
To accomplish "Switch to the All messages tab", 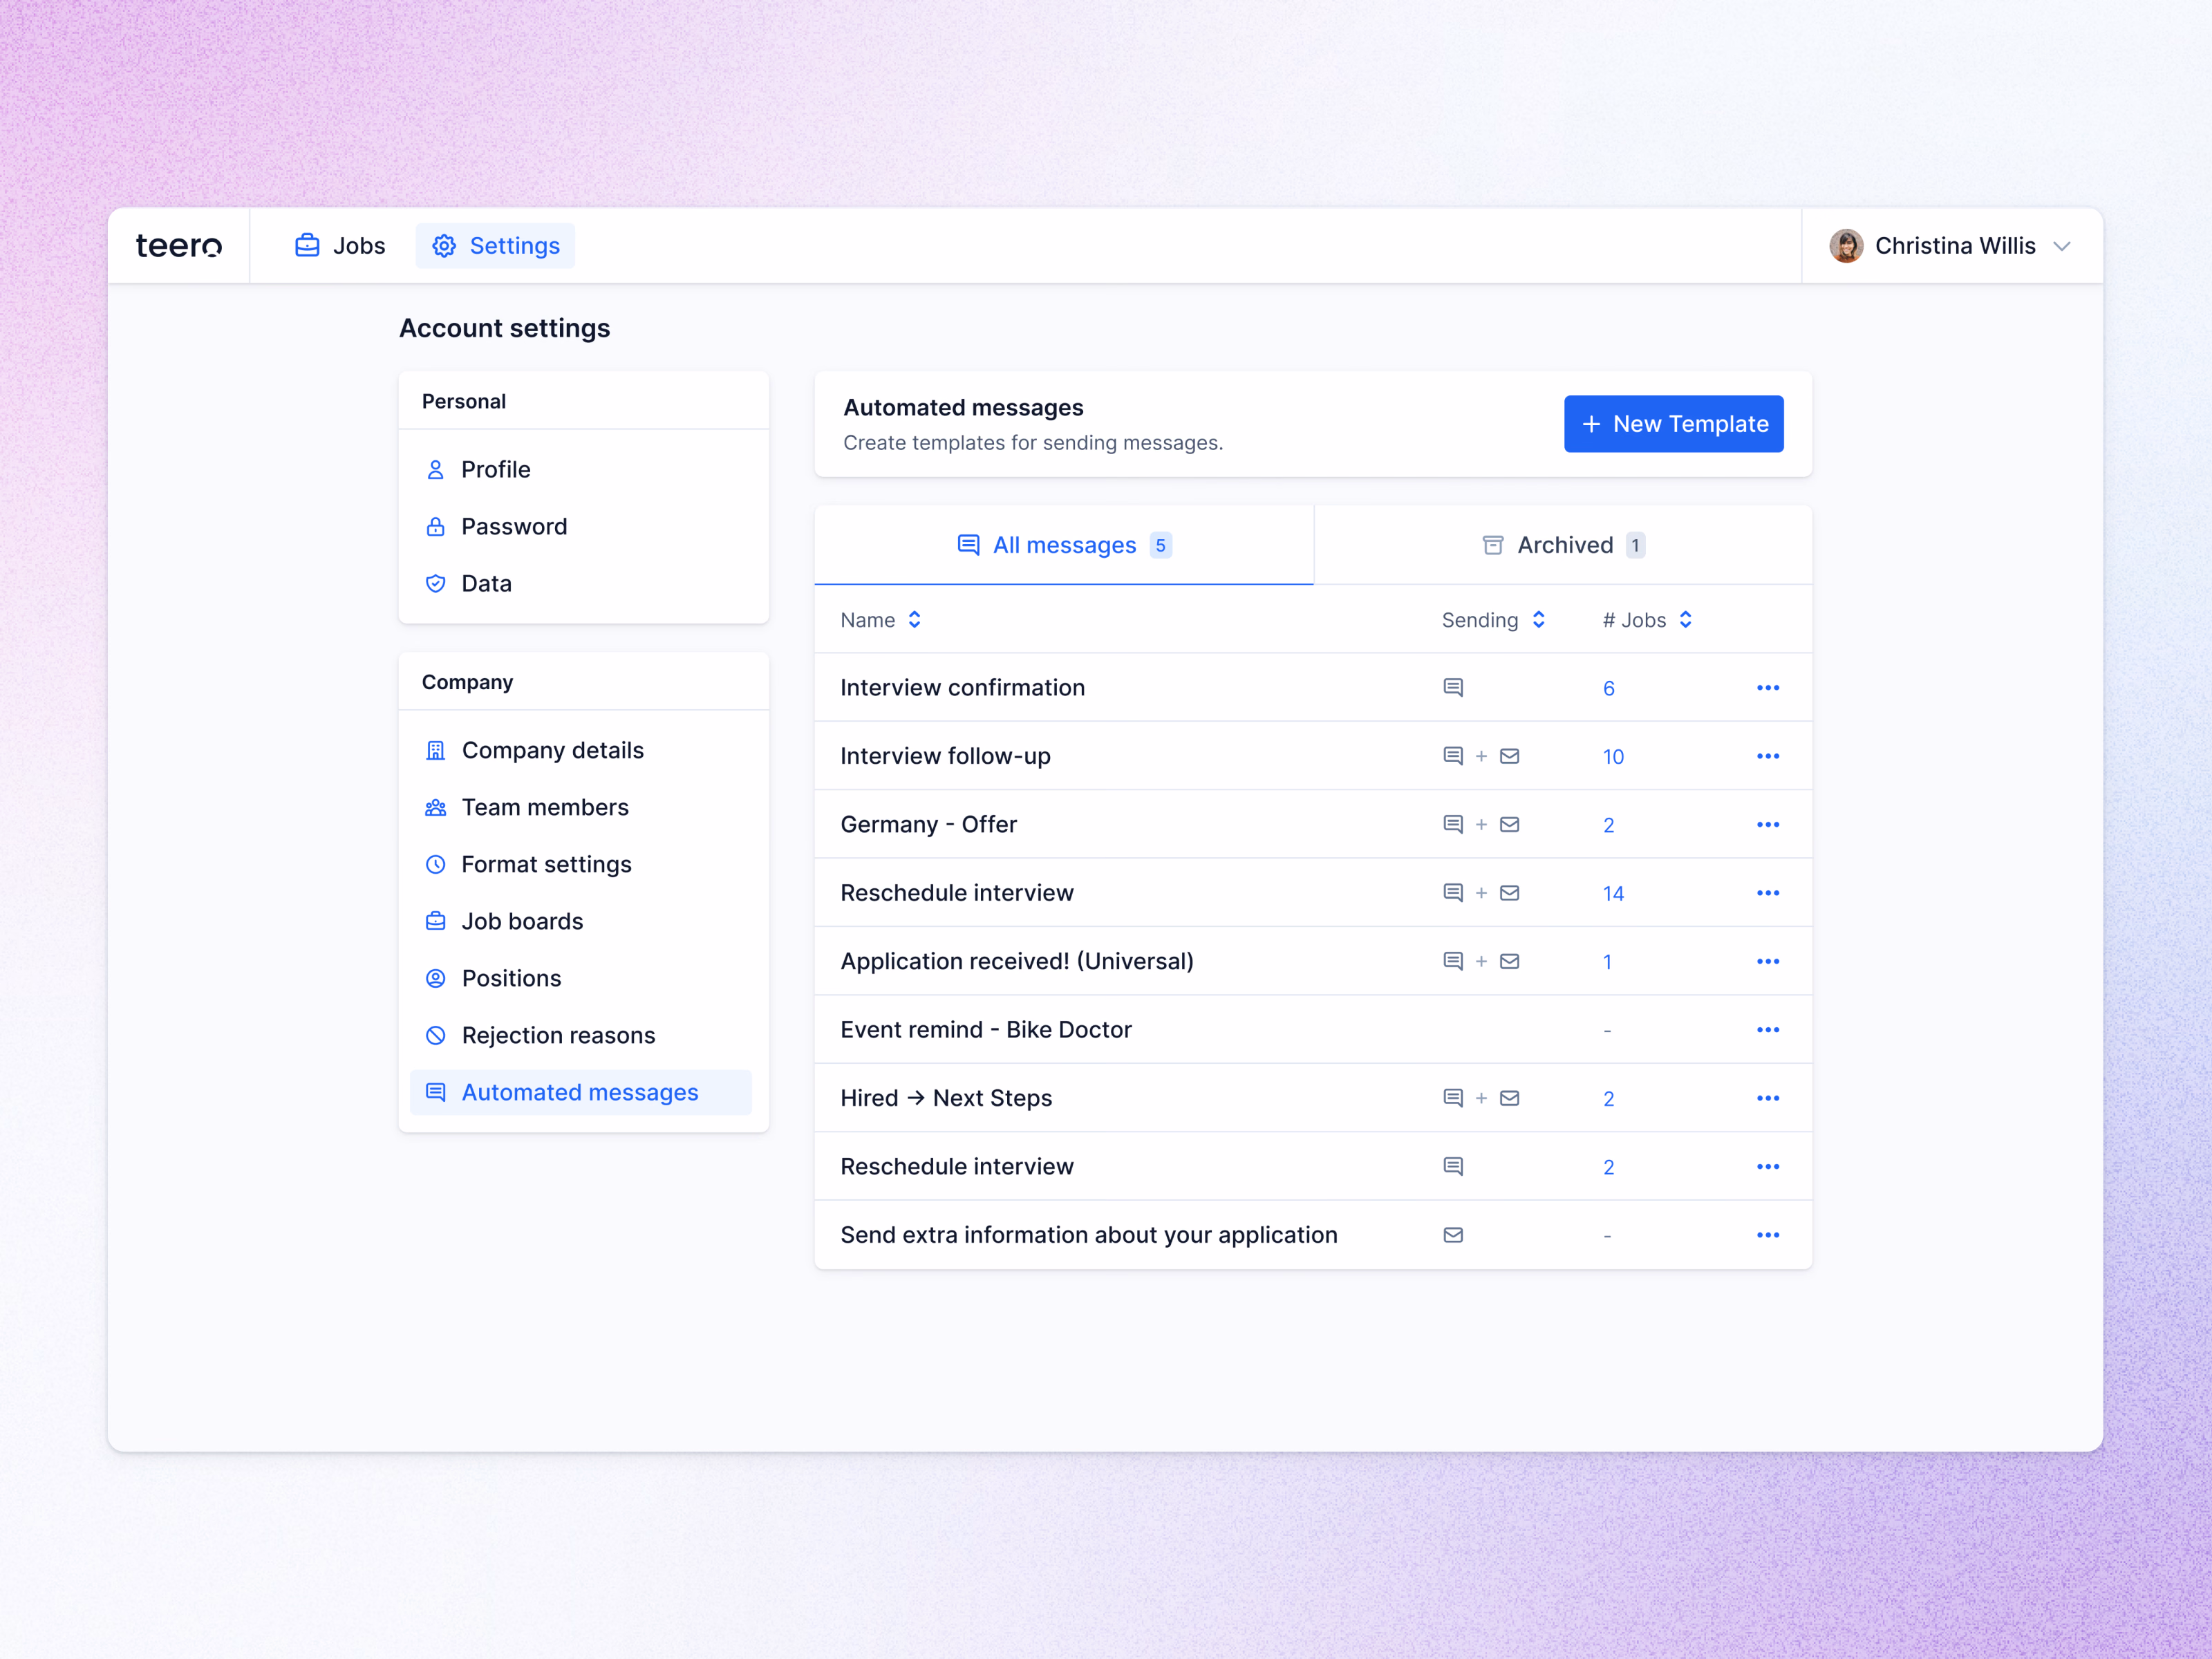I will pyautogui.click(x=1064, y=545).
